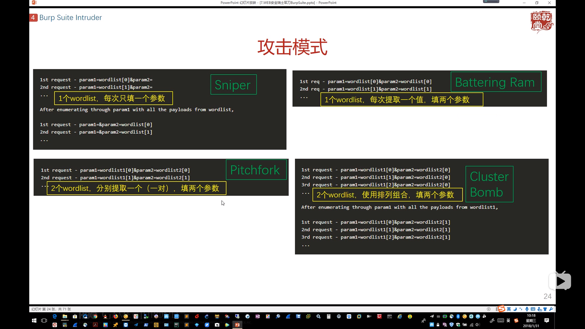Viewport: 585px width, 329px height.
Task: Click note 1个wordlist, 每次只填一个参数
Action: tap(113, 98)
